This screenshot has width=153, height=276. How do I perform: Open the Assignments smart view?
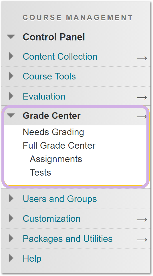click(x=56, y=159)
